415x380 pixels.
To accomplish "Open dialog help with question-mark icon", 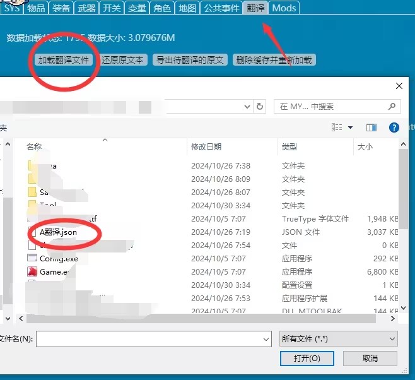I will (x=394, y=128).
